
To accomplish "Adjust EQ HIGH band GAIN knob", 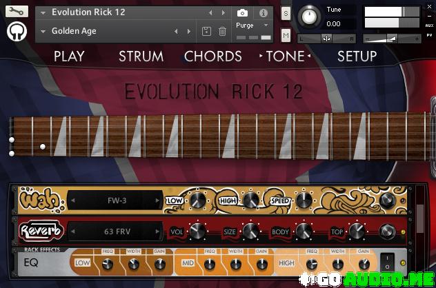I will coord(364,264).
